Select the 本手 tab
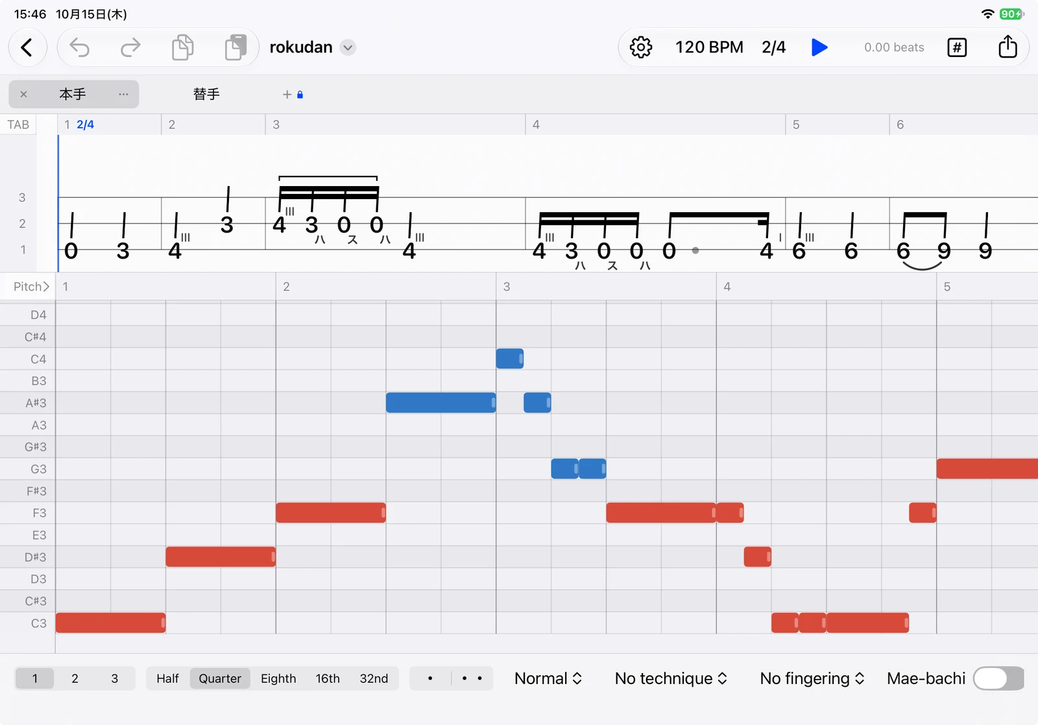The height and width of the screenshot is (725, 1038). 72,95
